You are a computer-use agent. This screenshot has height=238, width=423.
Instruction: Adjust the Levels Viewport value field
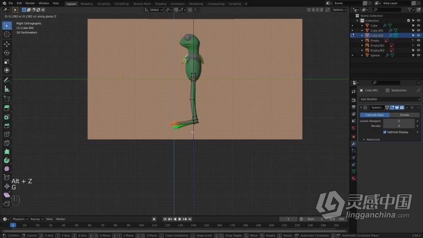point(399,121)
